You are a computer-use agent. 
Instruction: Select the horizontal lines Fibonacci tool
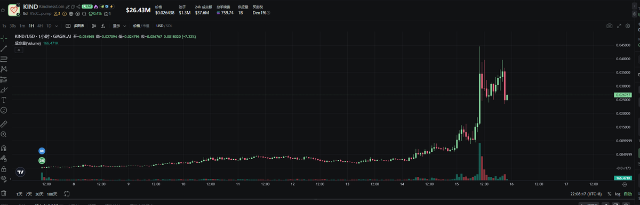[x=4, y=59]
